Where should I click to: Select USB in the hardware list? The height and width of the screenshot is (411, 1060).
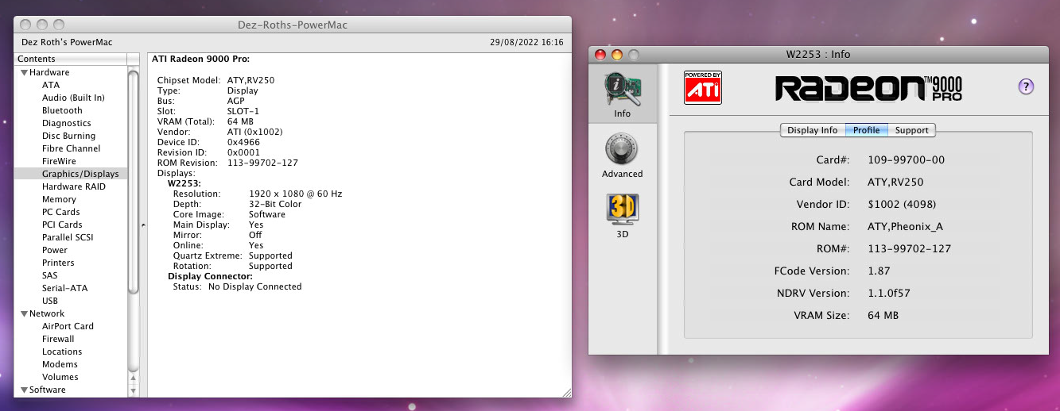click(50, 301)
